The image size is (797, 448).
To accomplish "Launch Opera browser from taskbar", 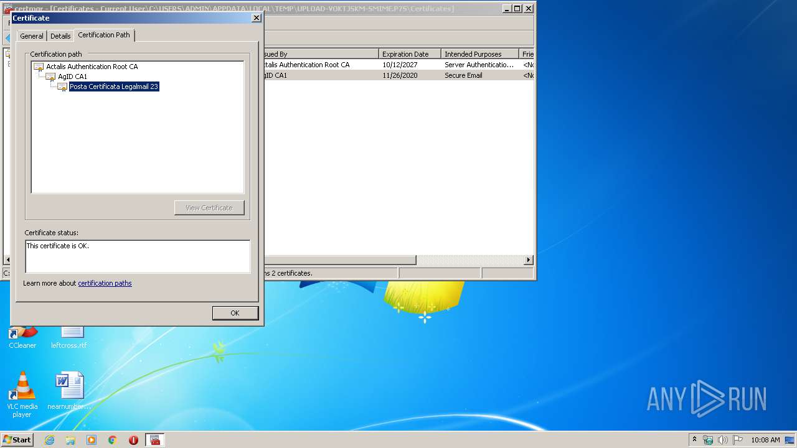I will 133,440.
